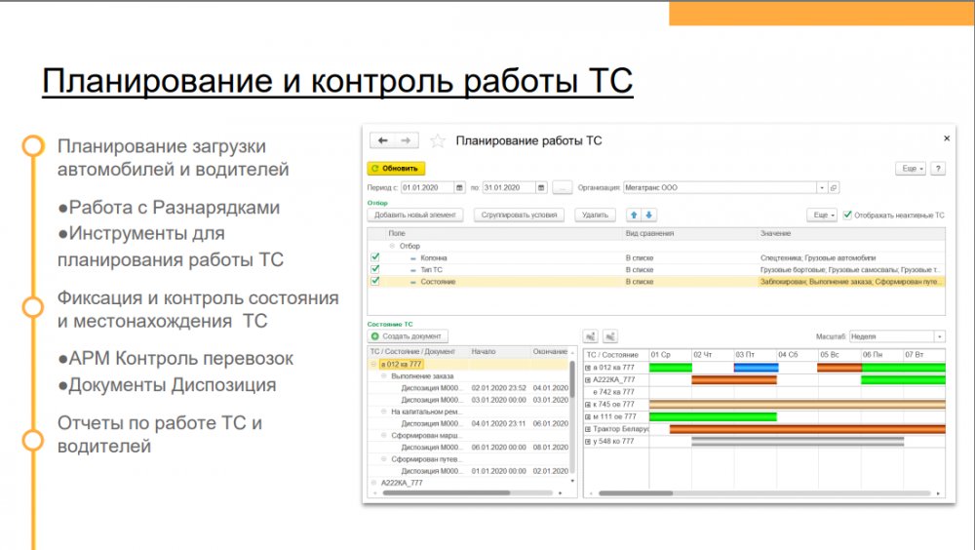Image resolution: width=975 pixels, height=550 pixels.
Task: Move filter row down with blue arrow
Action: point(648,215)
